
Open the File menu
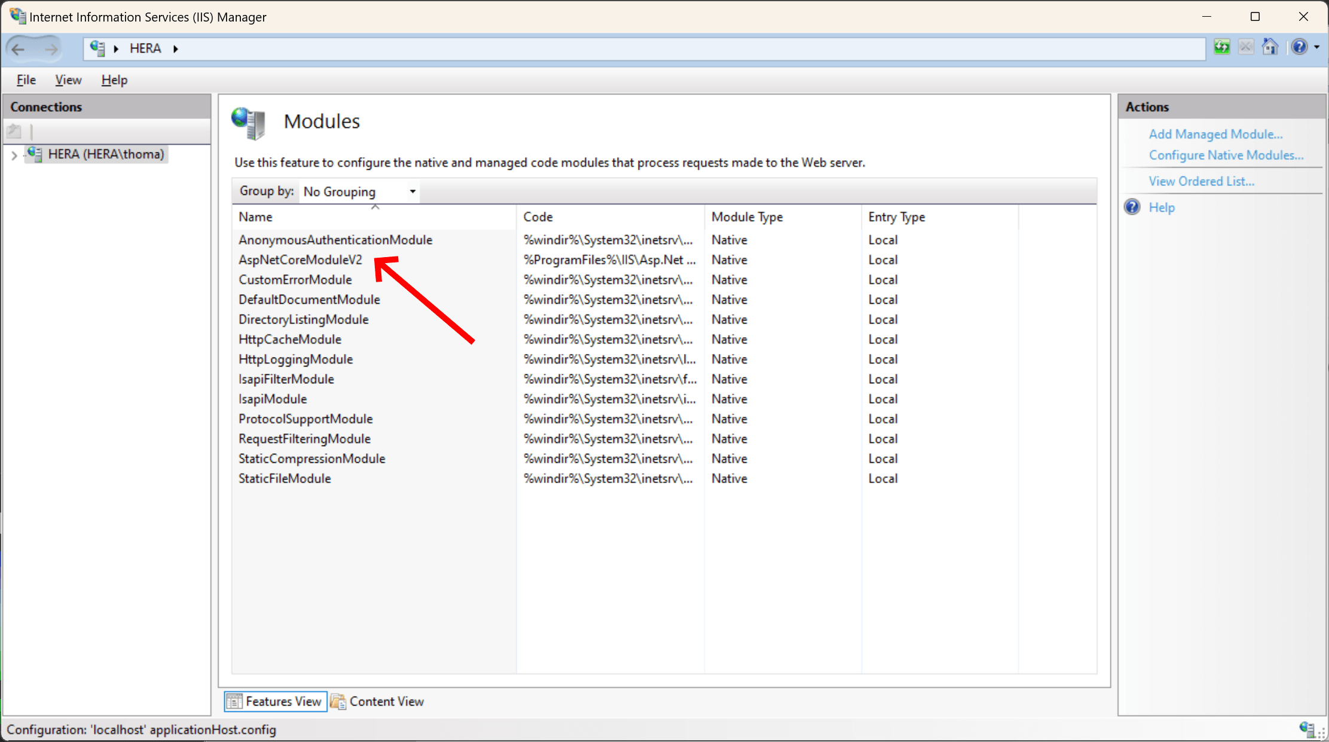point(25,80)
